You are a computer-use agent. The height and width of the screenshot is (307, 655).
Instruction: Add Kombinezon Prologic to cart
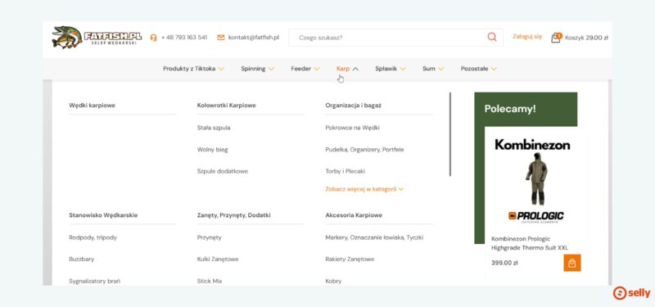click(571, 263)
